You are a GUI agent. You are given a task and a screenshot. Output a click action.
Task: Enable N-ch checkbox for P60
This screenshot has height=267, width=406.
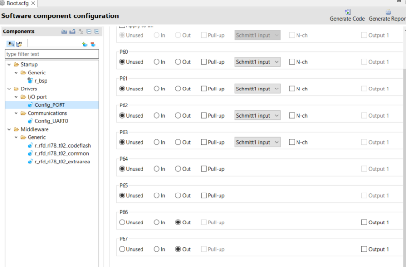click(x=292, y=62)
